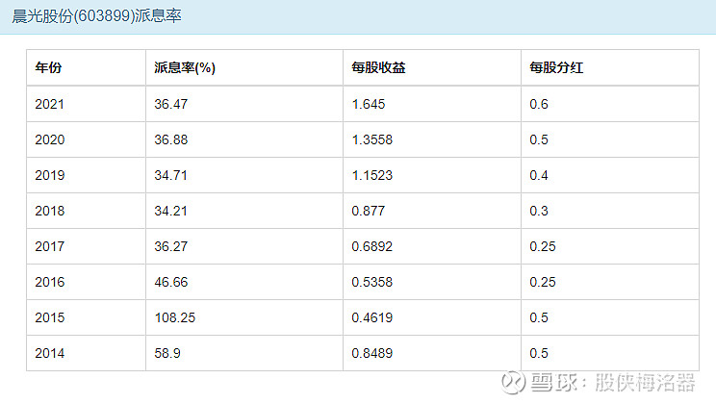Select the year cell 2014
This screenshot has width=716, height=404.
click(x=50, y=353)
